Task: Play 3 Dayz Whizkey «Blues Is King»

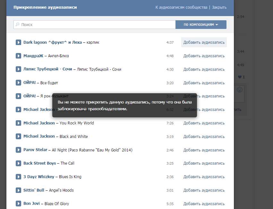Action: 19,177
